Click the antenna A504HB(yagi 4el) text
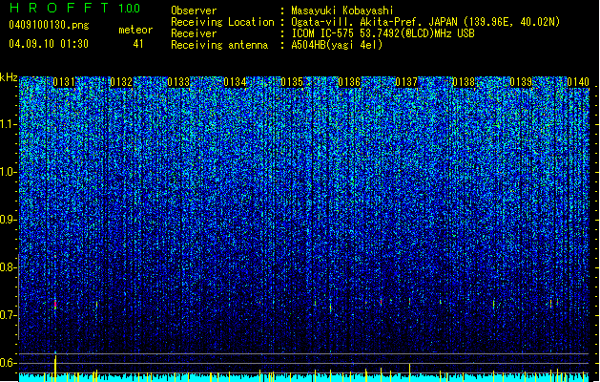The height and width of the screenshot is (382, 600). pos(337,45)
